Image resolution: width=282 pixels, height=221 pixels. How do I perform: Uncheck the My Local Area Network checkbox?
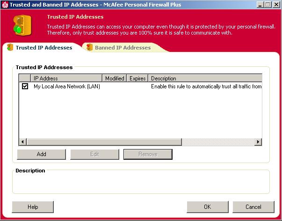[x=25, y=86]
